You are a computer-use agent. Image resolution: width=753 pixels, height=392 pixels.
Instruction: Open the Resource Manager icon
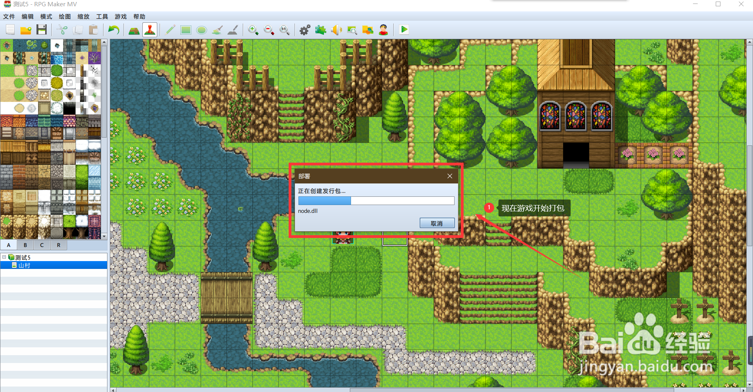tap(368, 30)
